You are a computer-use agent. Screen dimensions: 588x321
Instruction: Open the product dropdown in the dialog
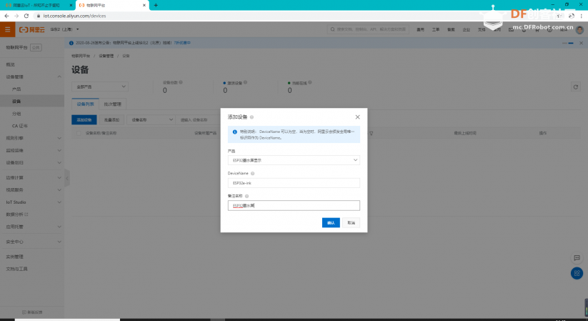click(294, 160)
